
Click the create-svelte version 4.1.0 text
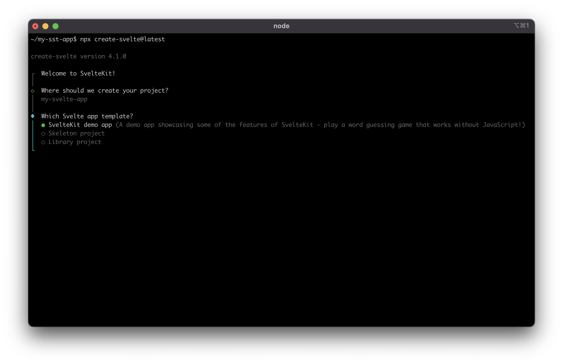[x=79, y=56]
